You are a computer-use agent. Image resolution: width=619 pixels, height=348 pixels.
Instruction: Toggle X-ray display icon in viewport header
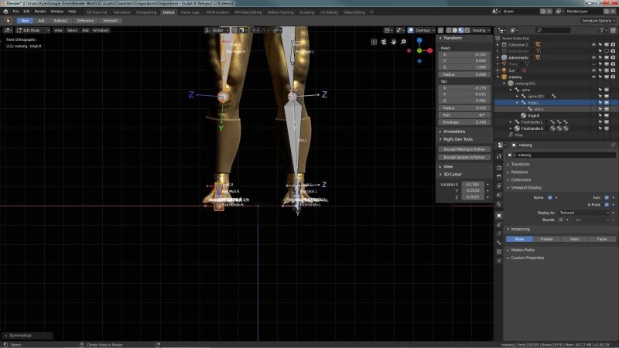440,30
